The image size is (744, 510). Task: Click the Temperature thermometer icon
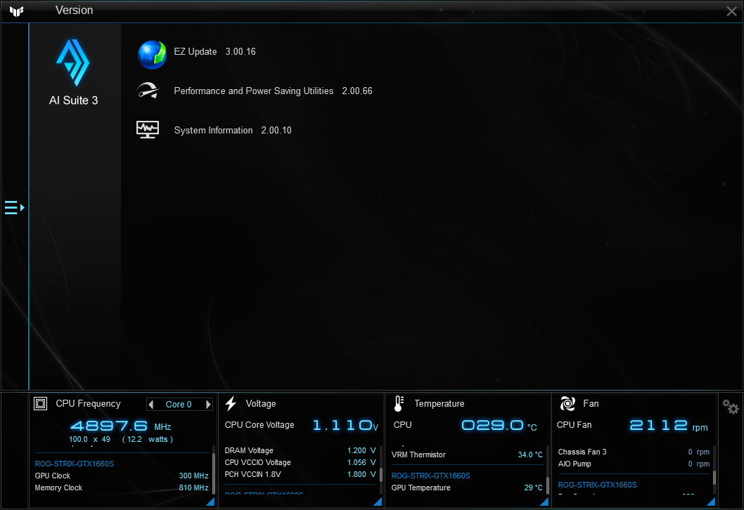[397, 403]
